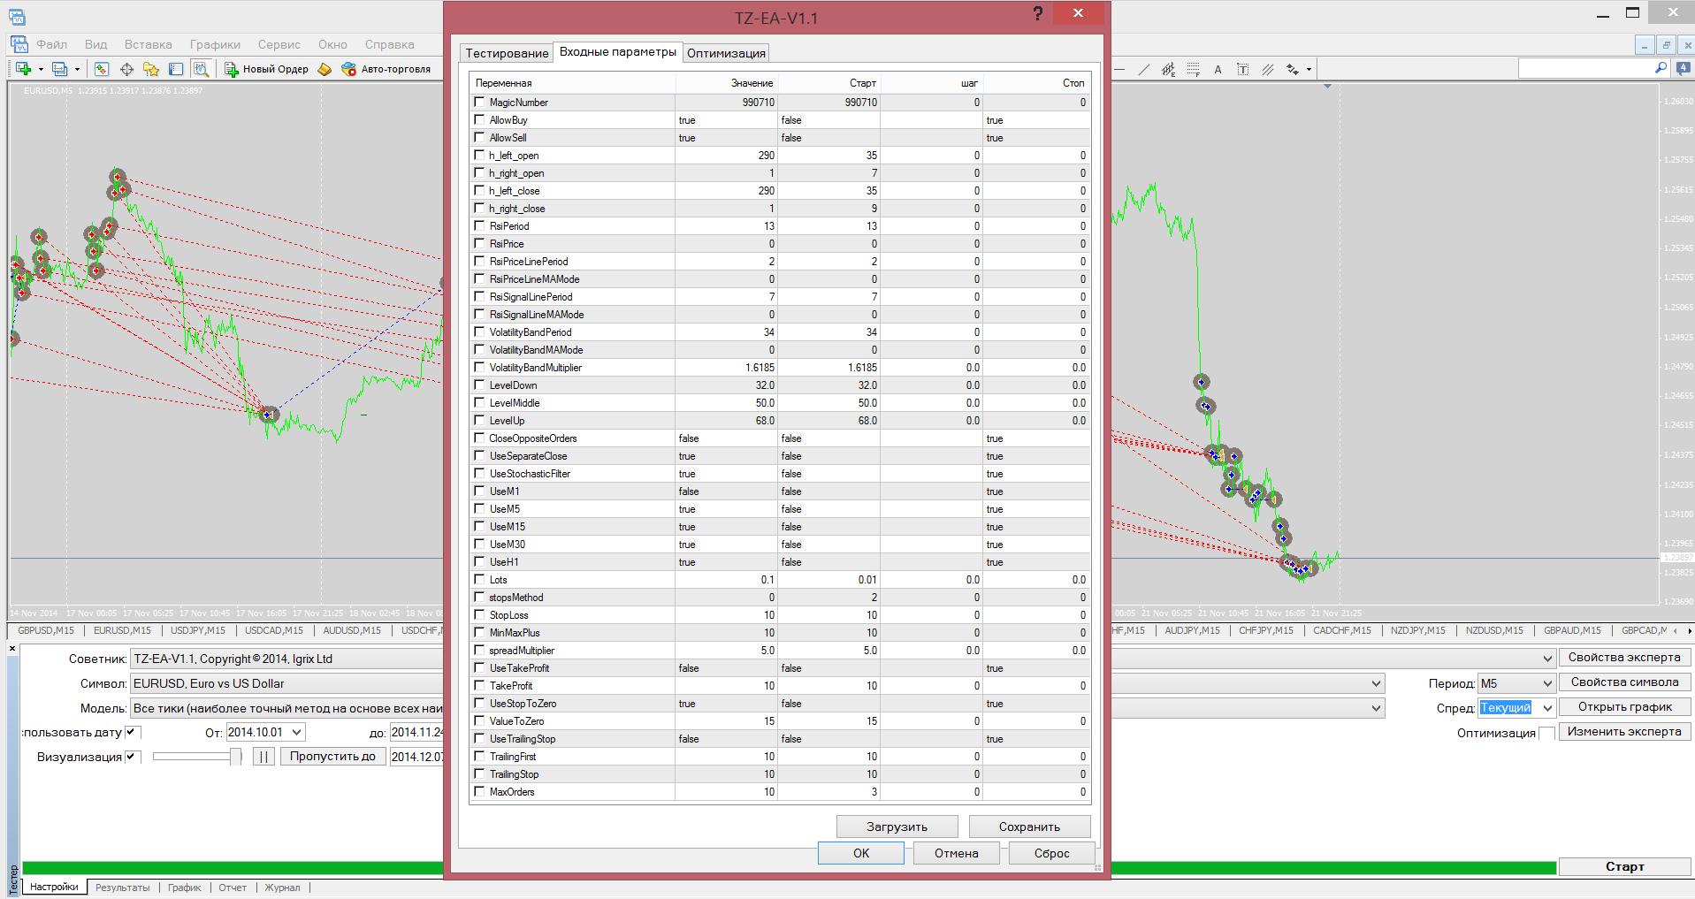Click the New Chart toolbar icon
Viewport: 1695px width, 899px height.
23,69
